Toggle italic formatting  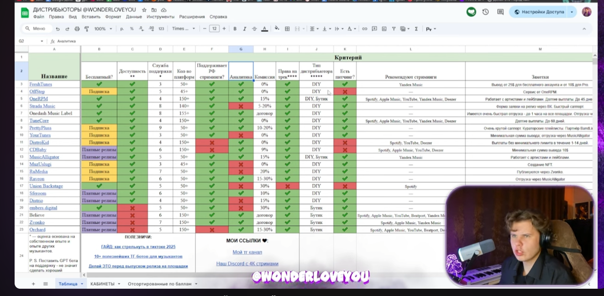[x=245, y=29]
